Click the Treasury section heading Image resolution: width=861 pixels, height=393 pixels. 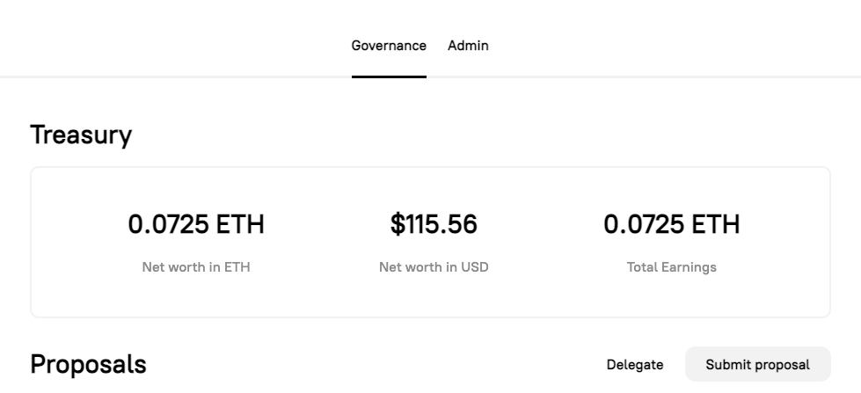click(x=81, y=135)
